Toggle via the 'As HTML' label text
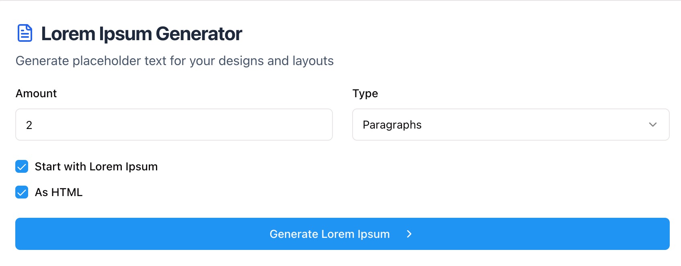681x266 pixels. 59,192
